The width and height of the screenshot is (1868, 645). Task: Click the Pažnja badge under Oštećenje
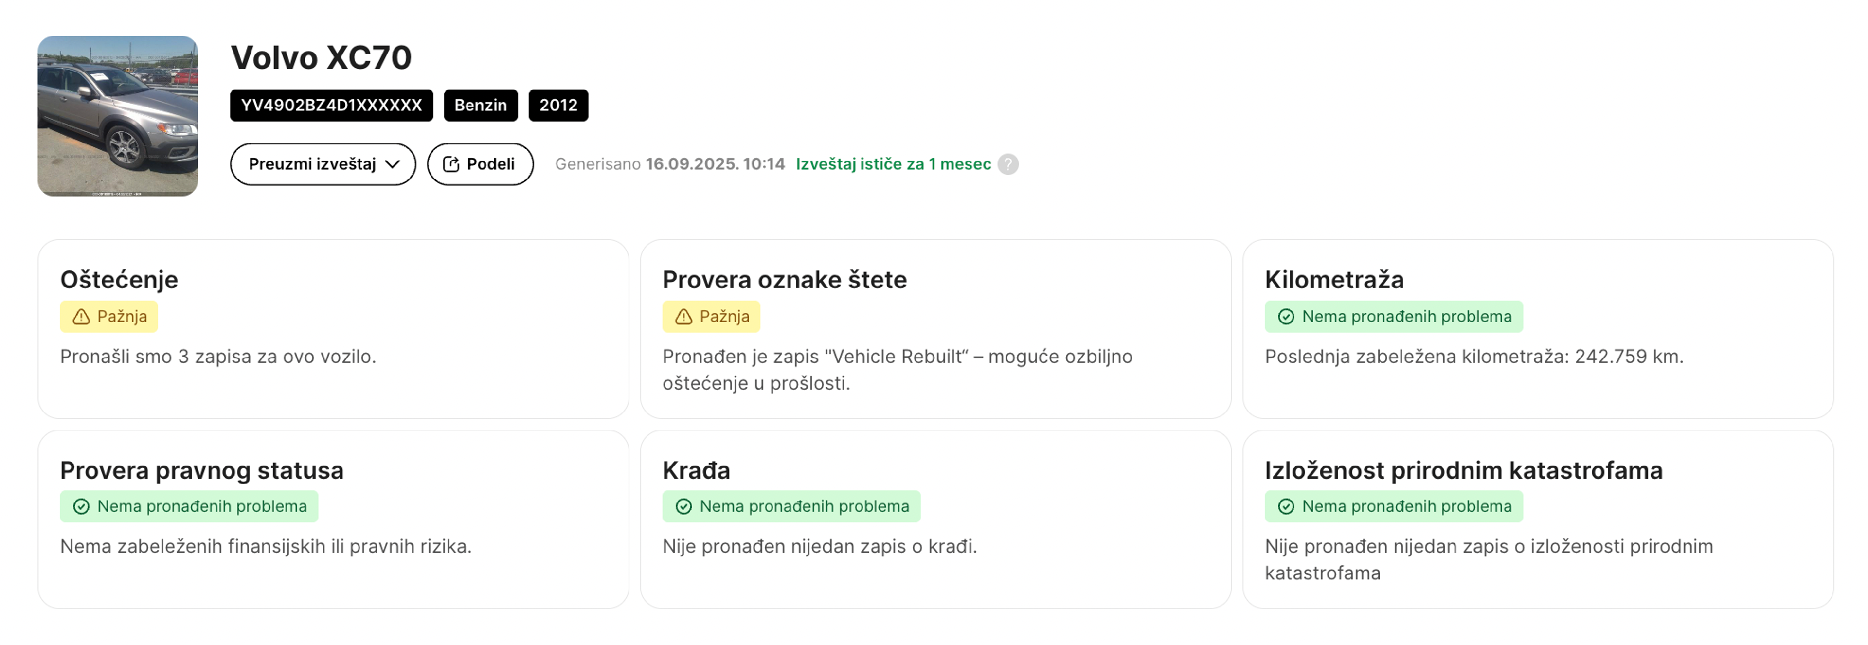(x=109, y=317)
